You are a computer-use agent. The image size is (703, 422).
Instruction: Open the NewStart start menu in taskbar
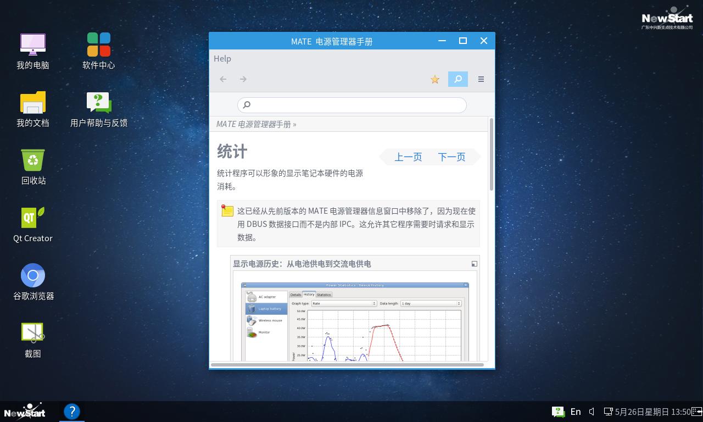click(25, 412)
